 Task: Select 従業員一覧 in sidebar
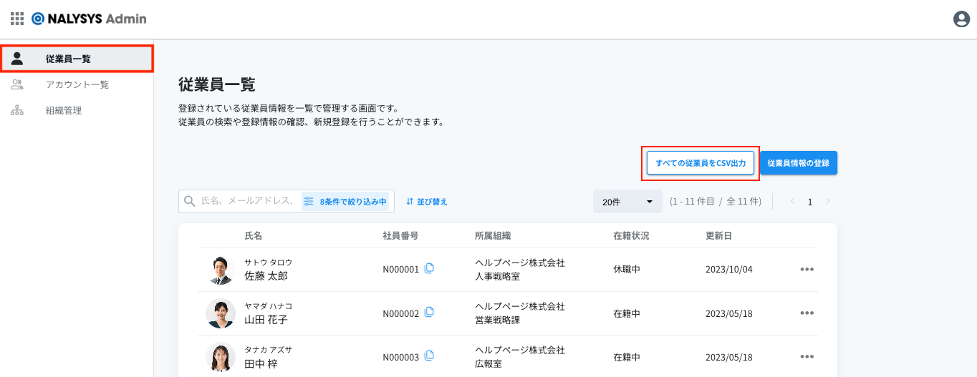[x=77, y=59]
